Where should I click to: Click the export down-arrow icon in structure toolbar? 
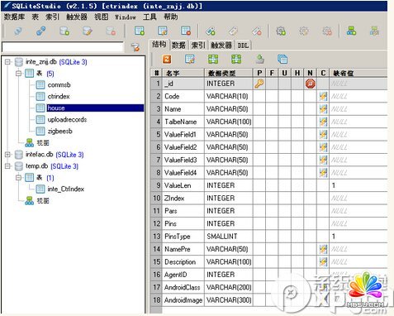click(259, 59)
